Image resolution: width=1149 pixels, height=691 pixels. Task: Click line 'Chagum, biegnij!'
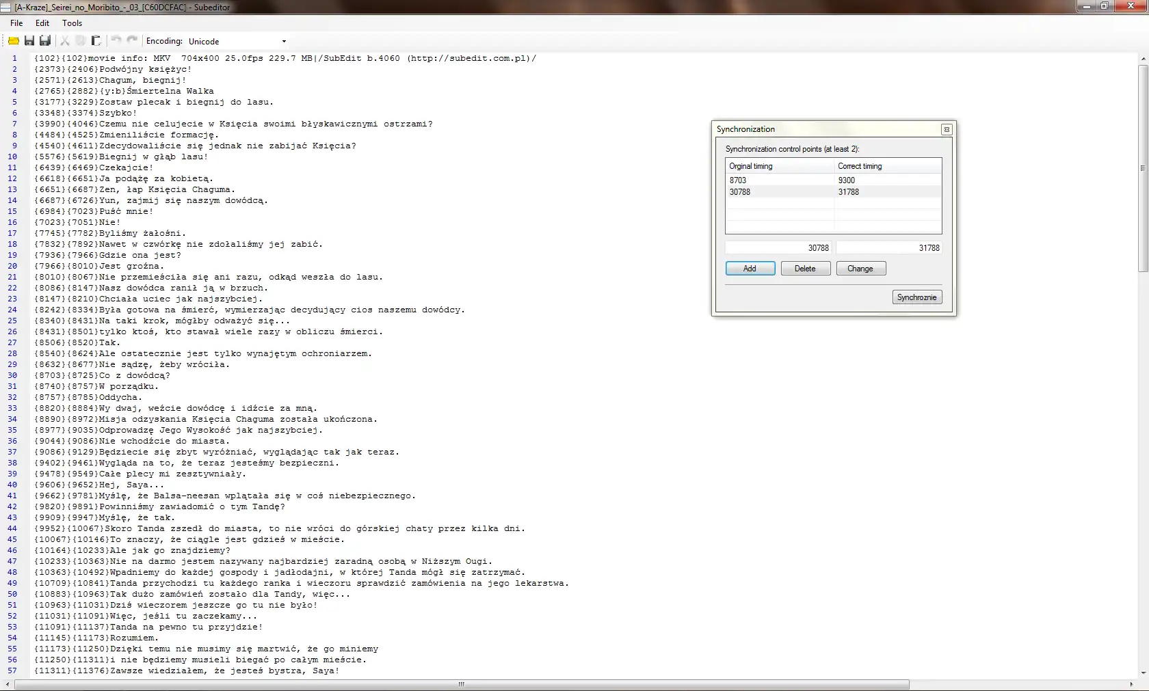click(110, 80)
